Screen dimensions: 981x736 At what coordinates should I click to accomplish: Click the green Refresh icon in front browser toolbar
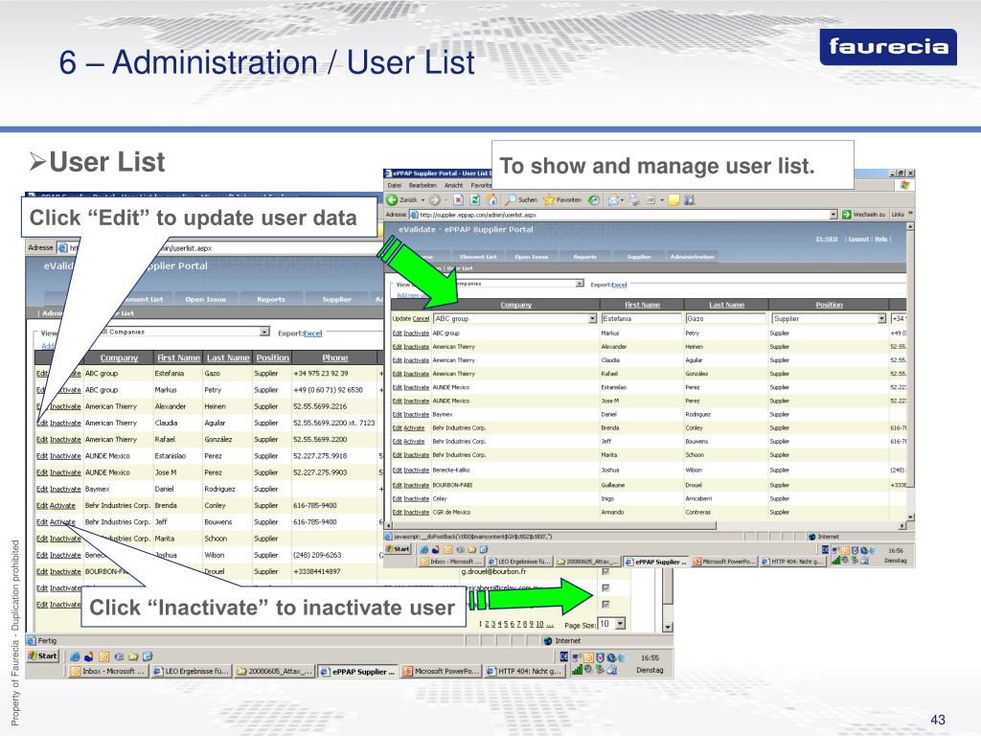pos(475,199)
